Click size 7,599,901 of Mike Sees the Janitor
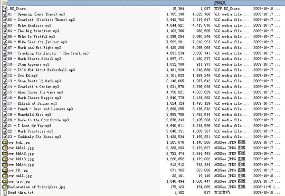This screenshot has height=196, width=285. 175,42
